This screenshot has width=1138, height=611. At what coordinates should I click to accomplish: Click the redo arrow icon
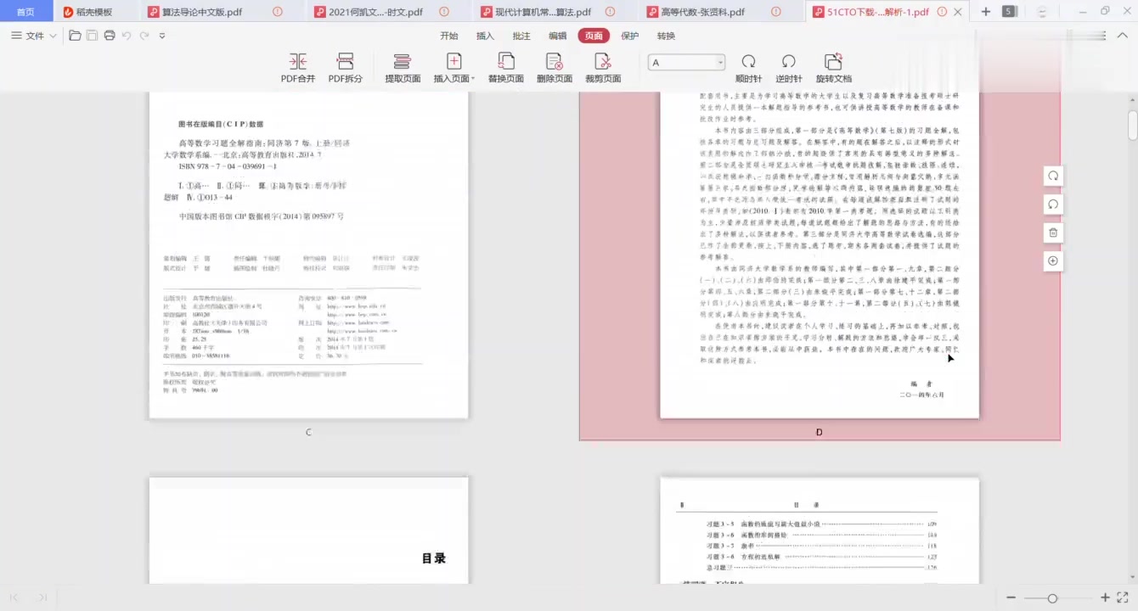144,36
